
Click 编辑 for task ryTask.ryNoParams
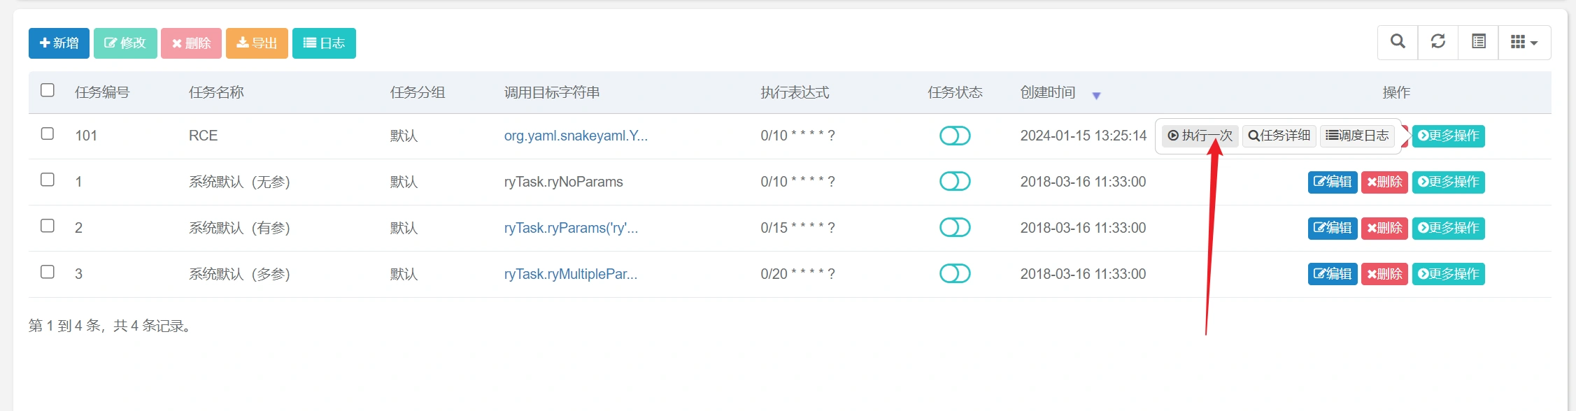[x=1333, y=182]
